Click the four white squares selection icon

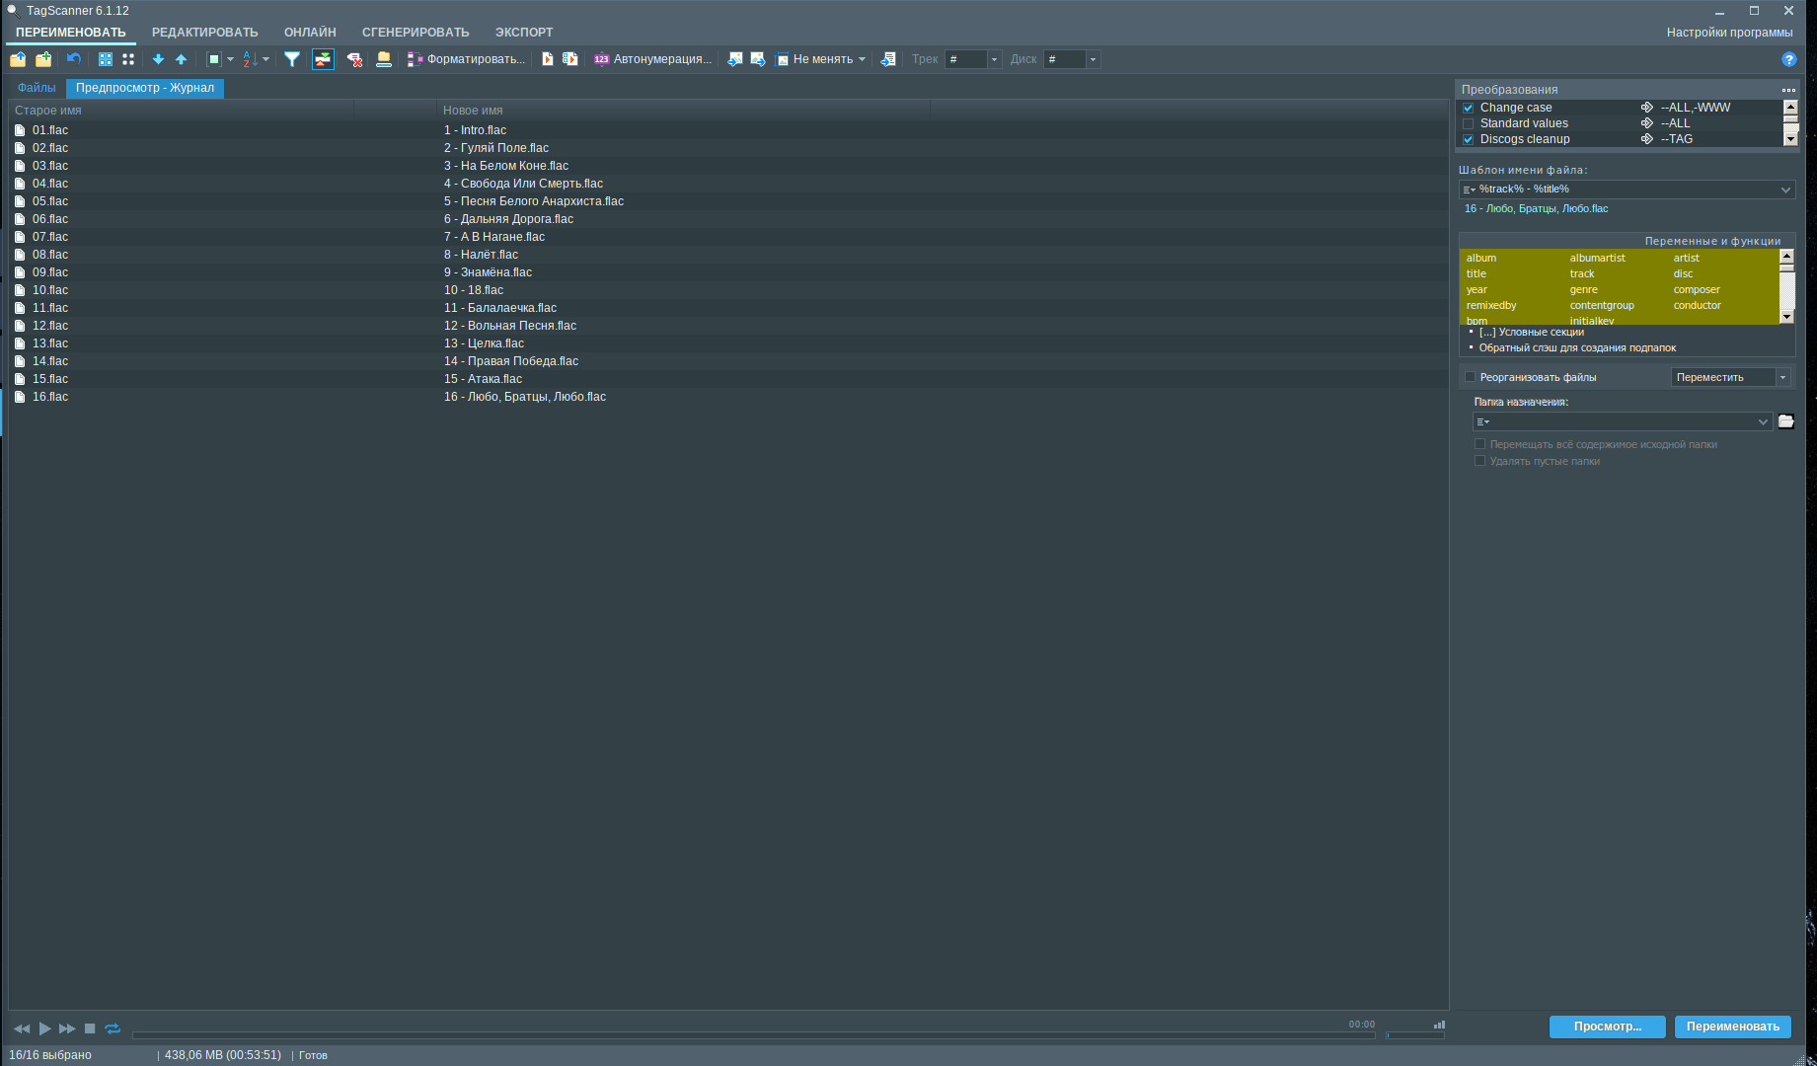[x=128, y=59]
